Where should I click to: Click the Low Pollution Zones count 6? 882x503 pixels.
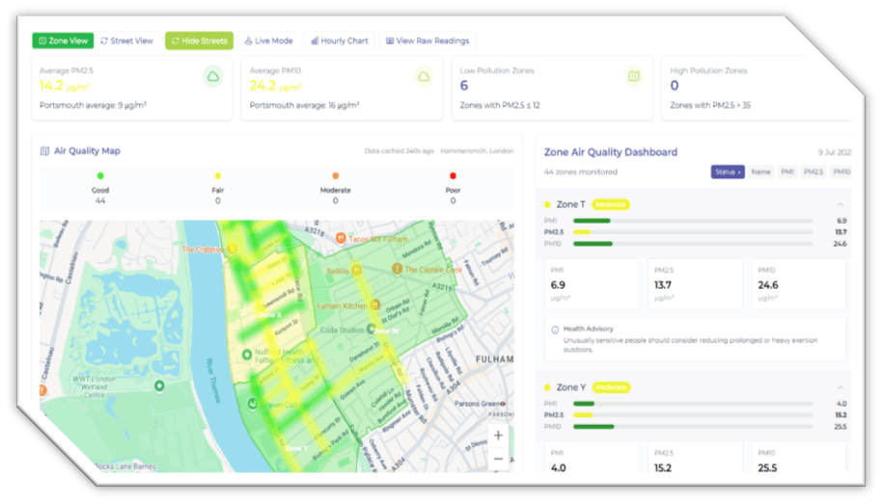[464, 86]
